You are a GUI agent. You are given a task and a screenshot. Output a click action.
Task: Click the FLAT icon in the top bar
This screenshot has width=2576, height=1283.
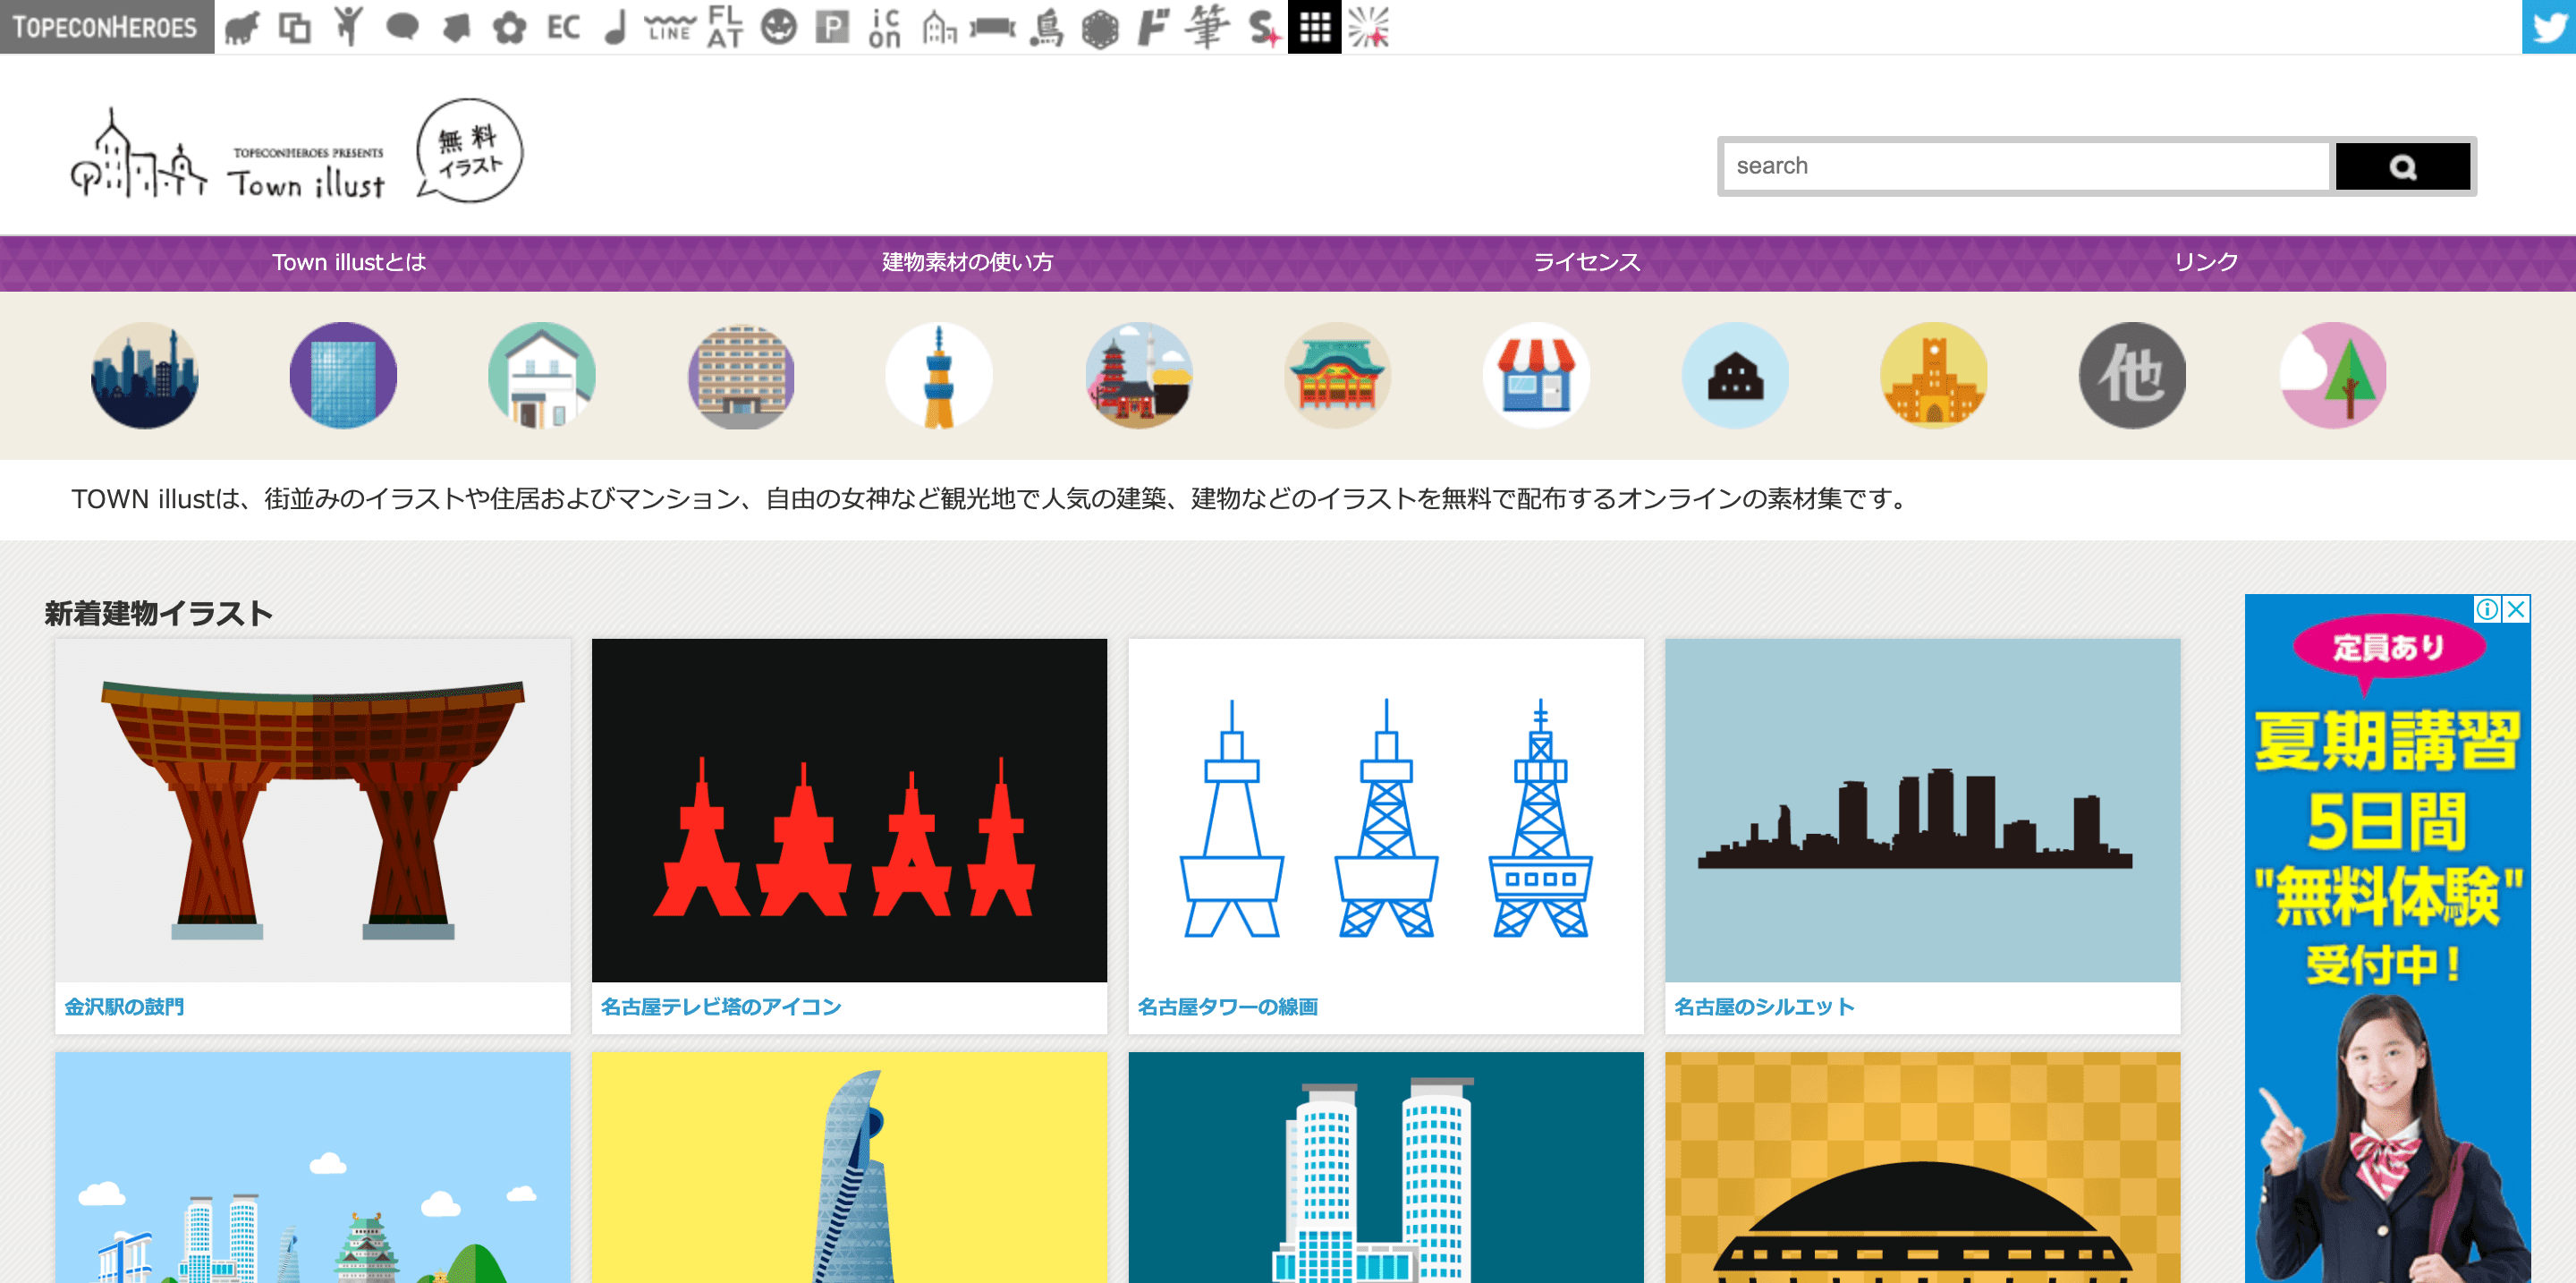pos(725,27)
